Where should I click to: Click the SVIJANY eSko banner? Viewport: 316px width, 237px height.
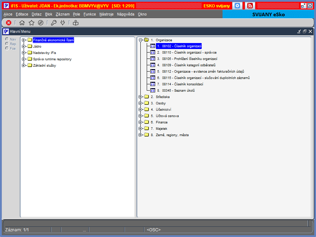coord(268,14)
